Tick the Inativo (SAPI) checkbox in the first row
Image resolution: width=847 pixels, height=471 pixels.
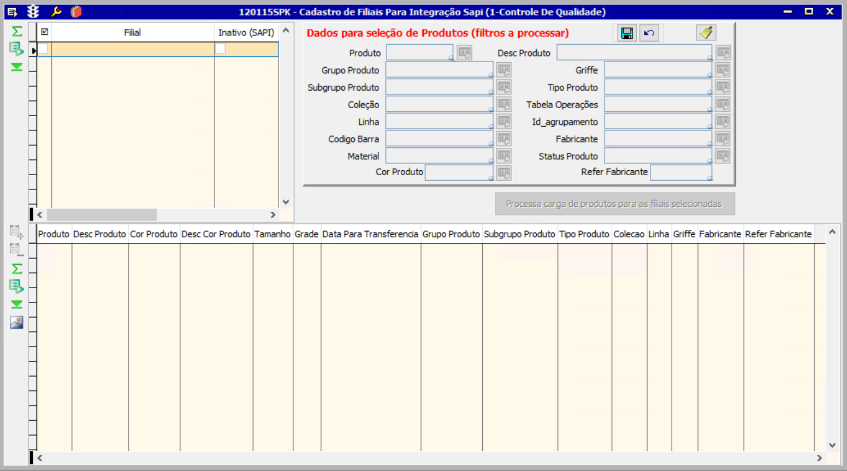tap(220, 49)
